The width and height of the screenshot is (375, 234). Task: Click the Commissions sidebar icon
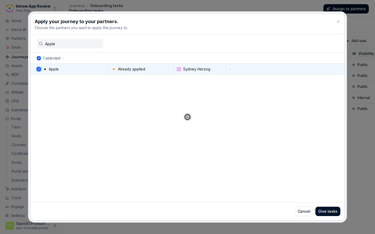pos(7,83)
